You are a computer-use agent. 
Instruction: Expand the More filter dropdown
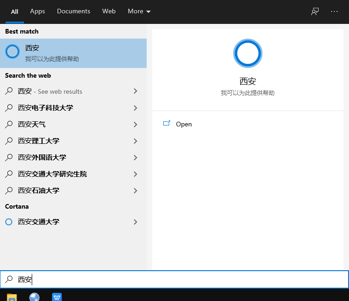coord(139,11)
